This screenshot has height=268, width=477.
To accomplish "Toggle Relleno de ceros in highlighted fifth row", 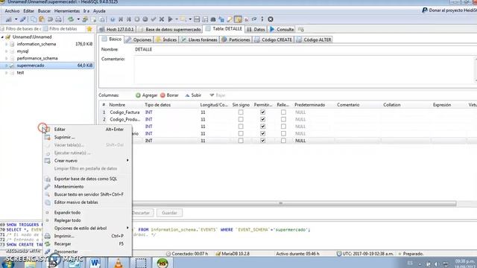I will [283, 141].
